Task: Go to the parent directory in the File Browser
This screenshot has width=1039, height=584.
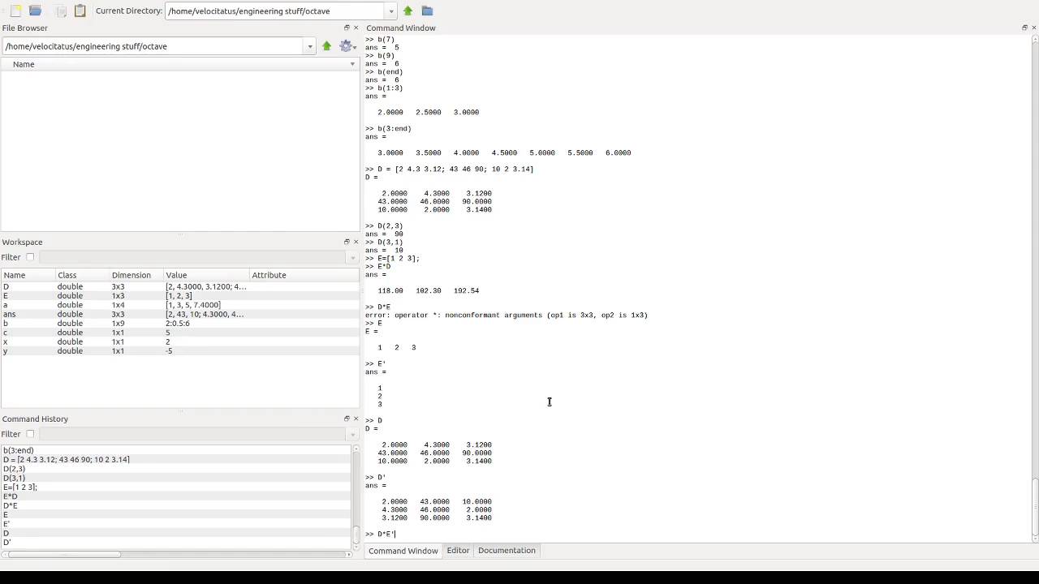Action: [x=326, y=46]
